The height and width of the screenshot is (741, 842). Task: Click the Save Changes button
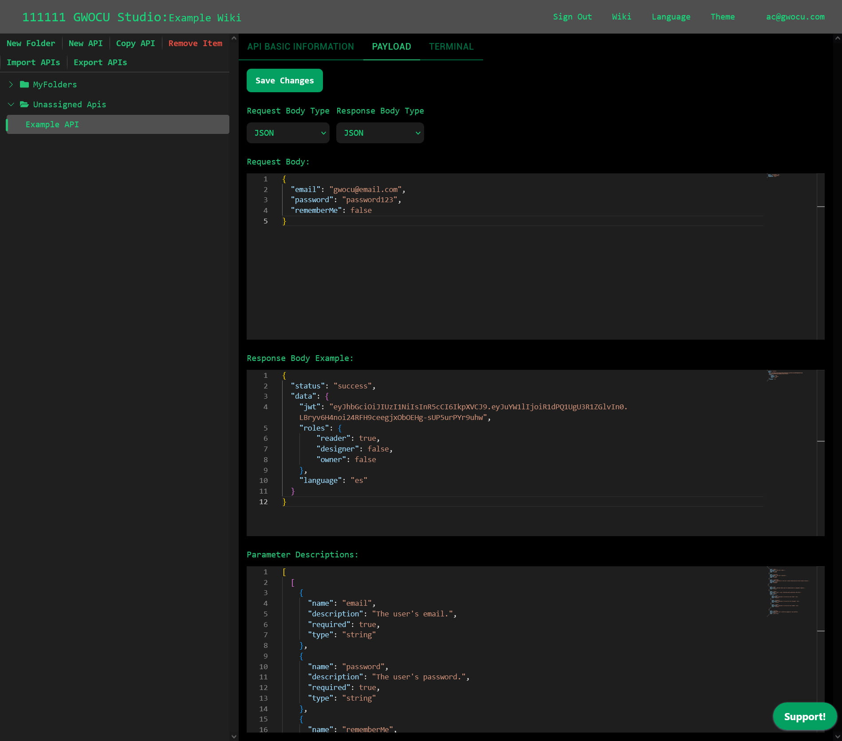coord(285,81)
